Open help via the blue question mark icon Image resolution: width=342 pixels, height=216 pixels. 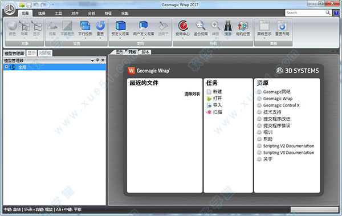(336, 13)
